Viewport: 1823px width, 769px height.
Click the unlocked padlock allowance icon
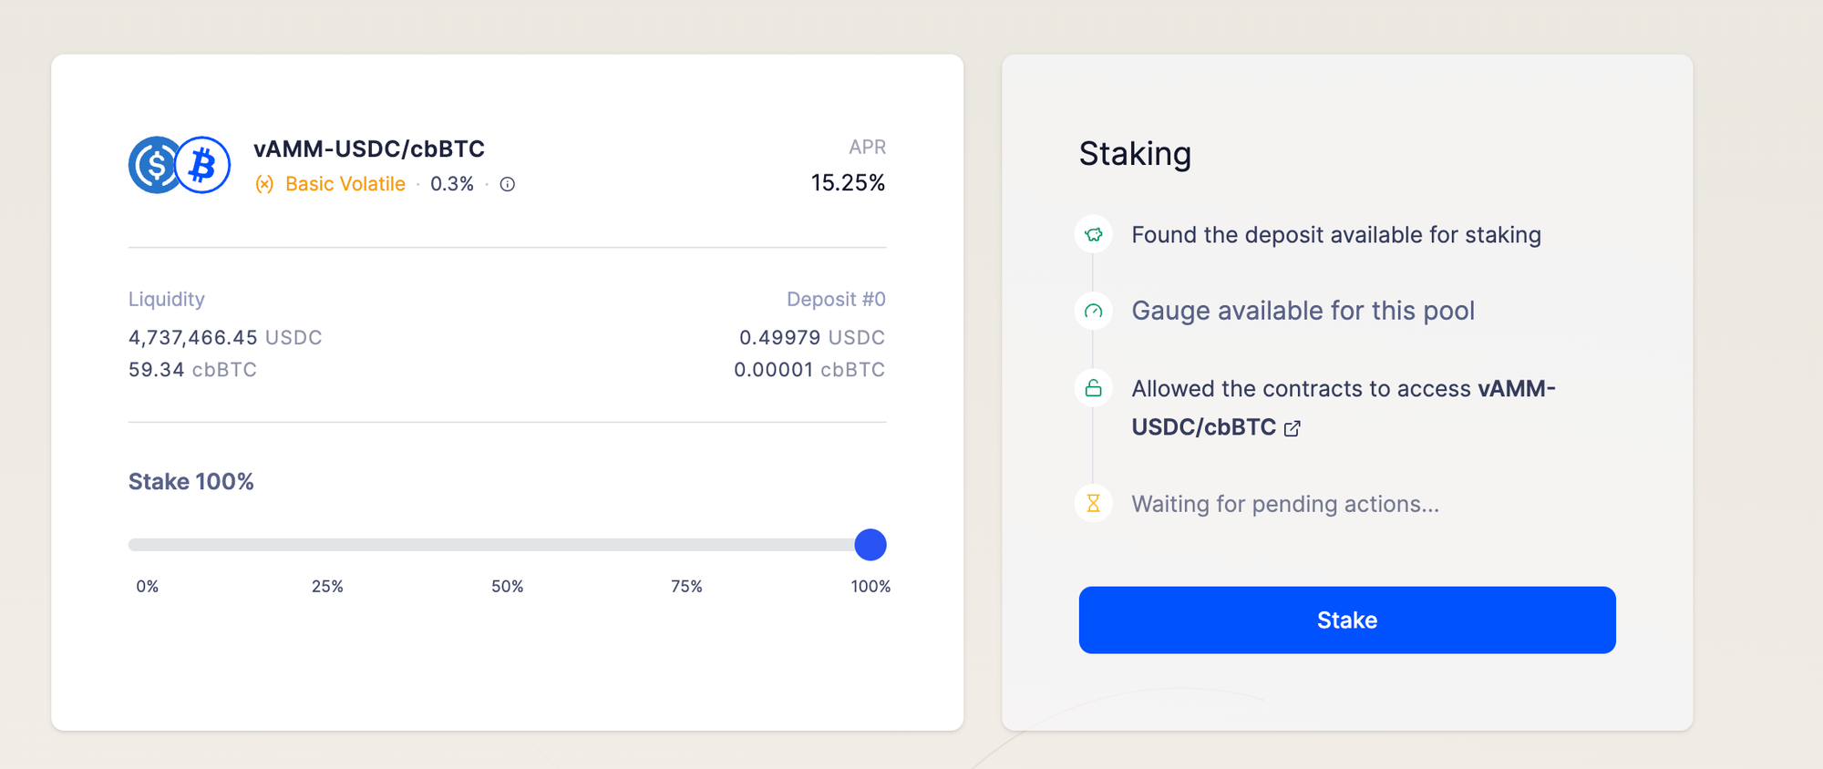pyautogui.click(x=1093, y=388)
